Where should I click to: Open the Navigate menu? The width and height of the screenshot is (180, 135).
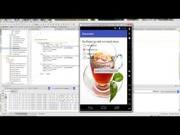[12, 22]
